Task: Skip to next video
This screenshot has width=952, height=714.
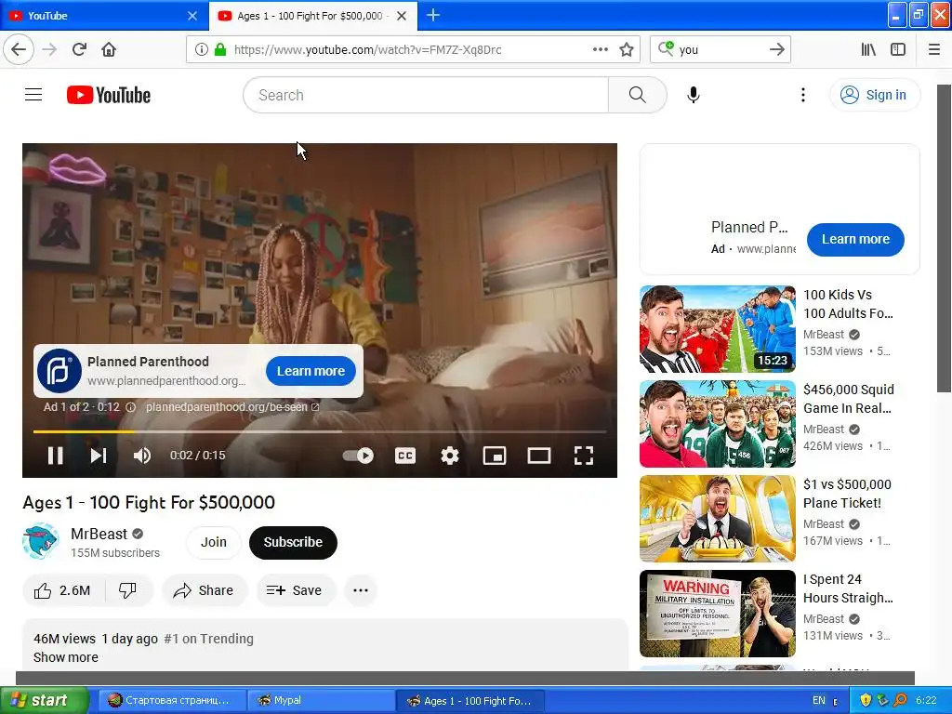Action: [x=99, y=456]
